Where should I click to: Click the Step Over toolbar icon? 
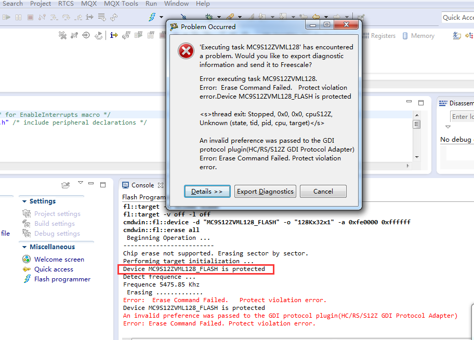66,17
